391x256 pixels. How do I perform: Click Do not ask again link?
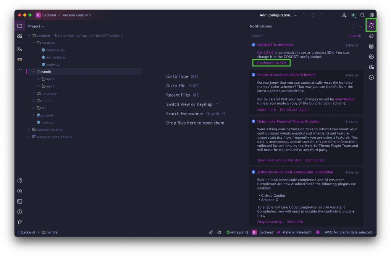[294, 110]
